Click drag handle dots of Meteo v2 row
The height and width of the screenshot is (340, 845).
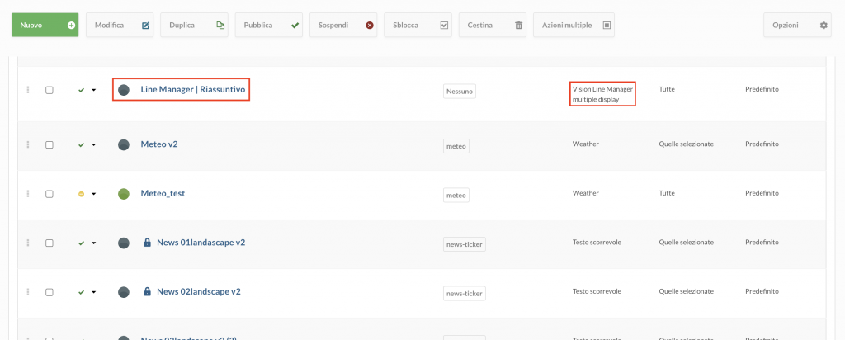pos(28,144)
